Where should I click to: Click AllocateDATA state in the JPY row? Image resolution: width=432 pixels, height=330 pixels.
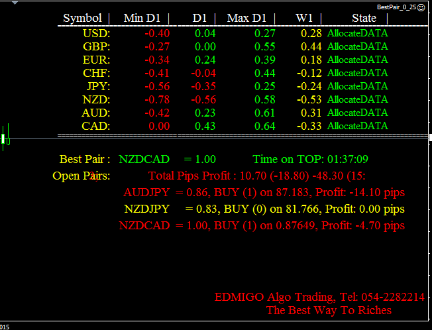point(358,86)
